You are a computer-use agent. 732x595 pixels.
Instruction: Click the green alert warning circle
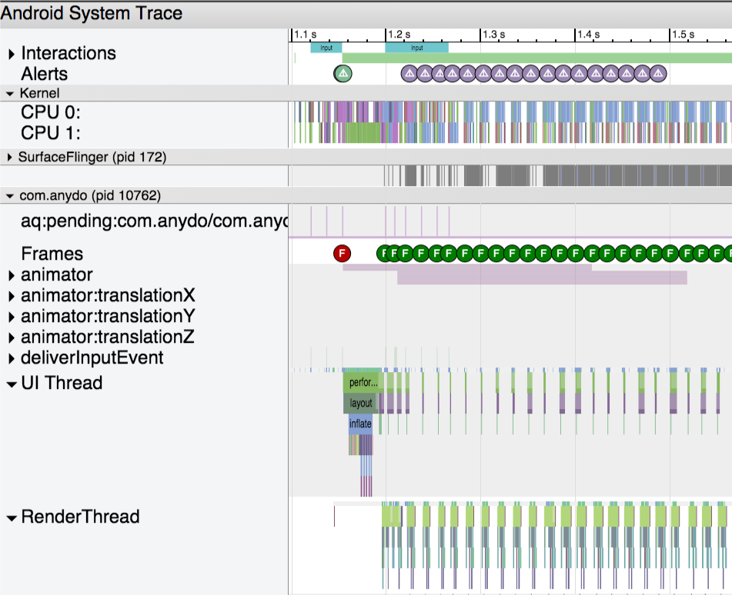tap(343, 74)
